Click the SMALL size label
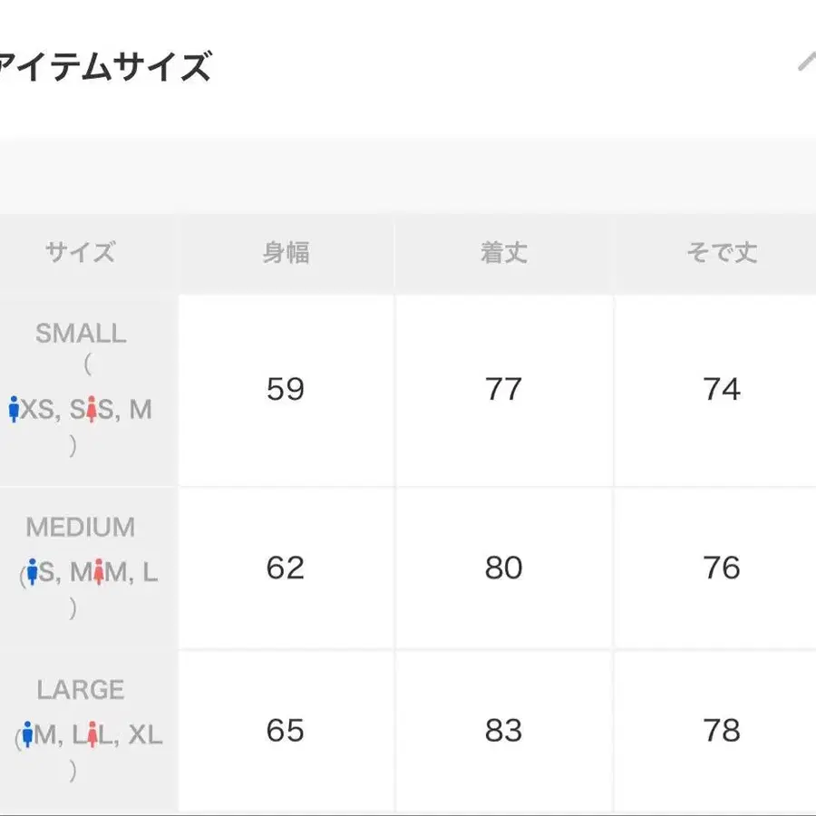816x816 pixels. [80, 334]
